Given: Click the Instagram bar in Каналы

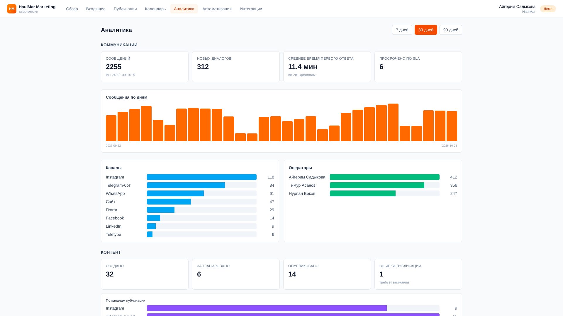Looking at the screenshot, I should [202, 177].
